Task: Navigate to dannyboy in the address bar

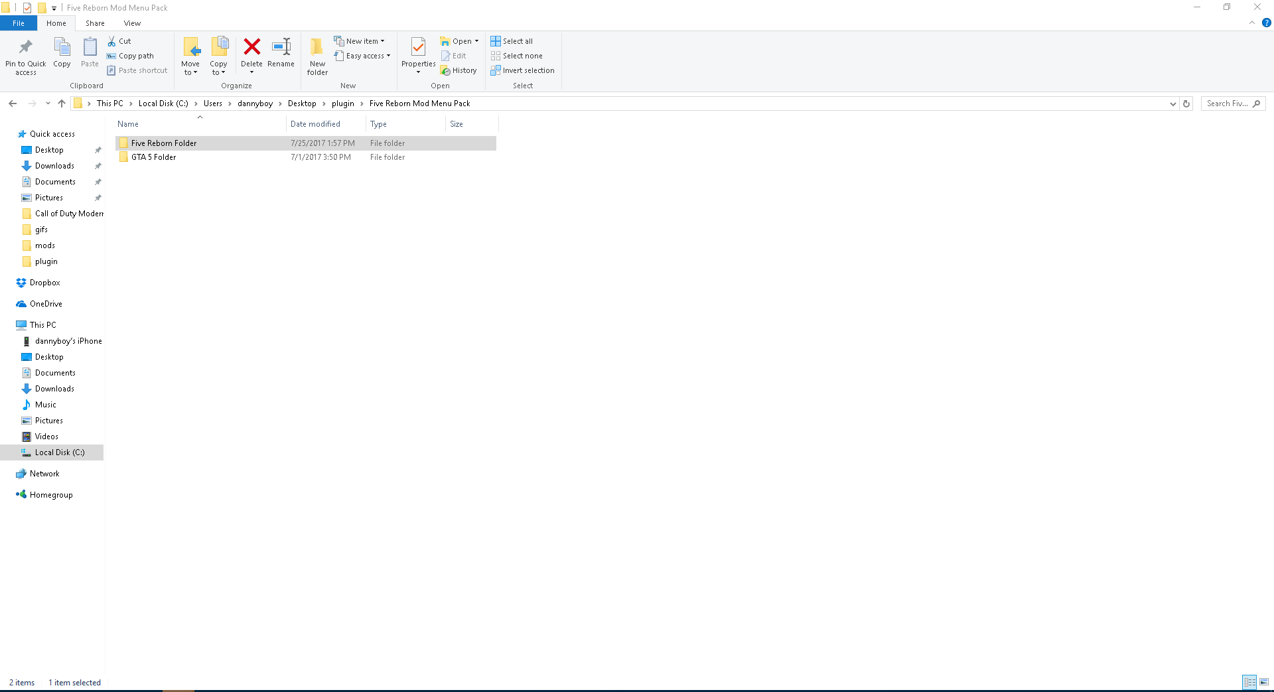Action: 255,104
